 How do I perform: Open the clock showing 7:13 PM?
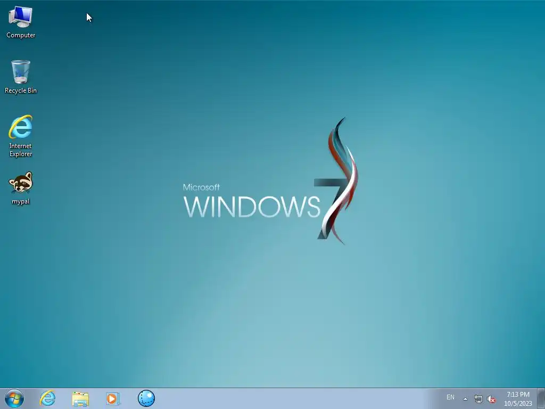518,399
